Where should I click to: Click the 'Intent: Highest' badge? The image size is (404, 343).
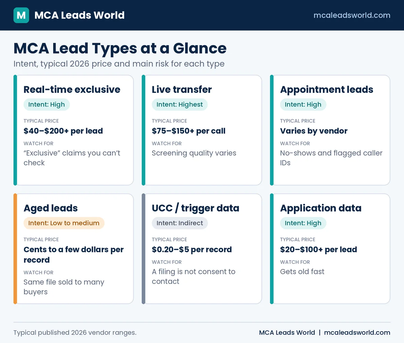179,104
